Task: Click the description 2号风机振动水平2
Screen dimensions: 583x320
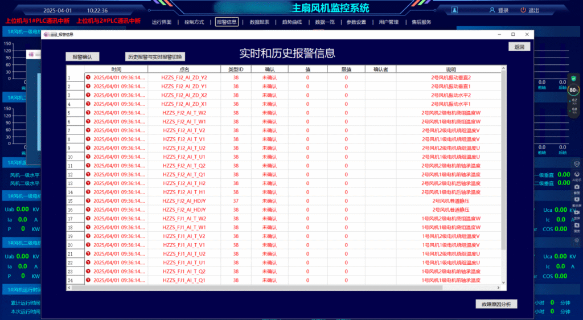Action: pos(451,95)
